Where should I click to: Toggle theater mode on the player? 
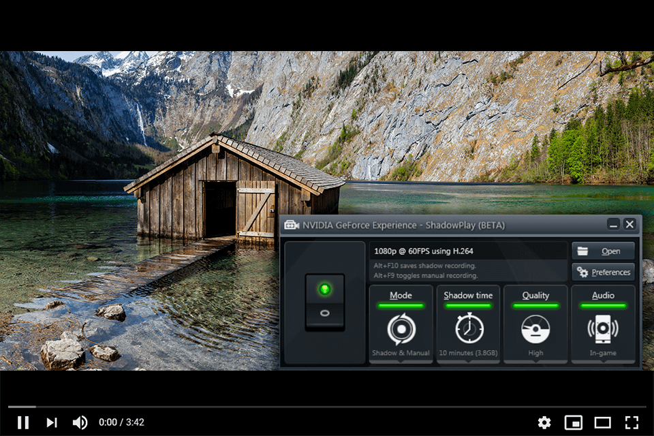[x=602, y=423]
